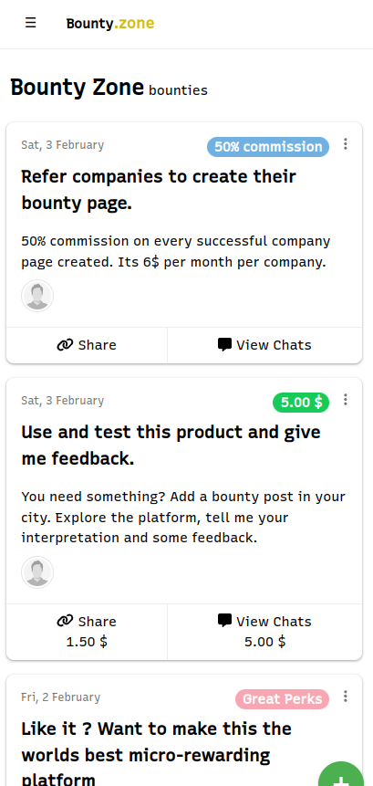Open poster avatar on referral bounty
Screen dimensions: 373x786
click(x=37, y=296)
